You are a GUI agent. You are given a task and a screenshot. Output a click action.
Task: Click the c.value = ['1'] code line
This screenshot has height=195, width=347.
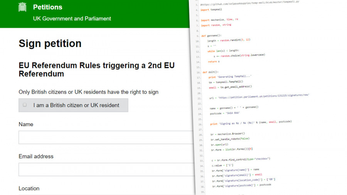coord(222,165)
